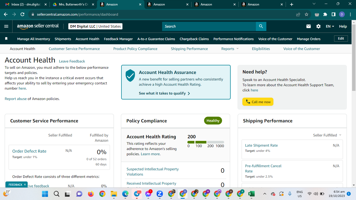Click the bookmark flag icon before Manage All Inventory
Viewport: 356px width, 200px height.
[6, 39]
